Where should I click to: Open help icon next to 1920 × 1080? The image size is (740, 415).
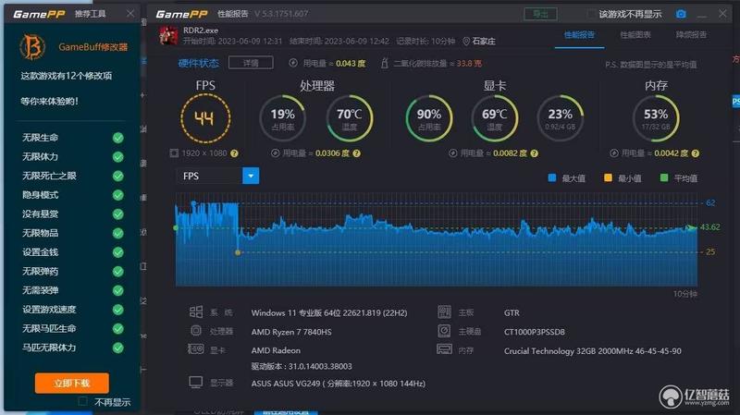234,153
